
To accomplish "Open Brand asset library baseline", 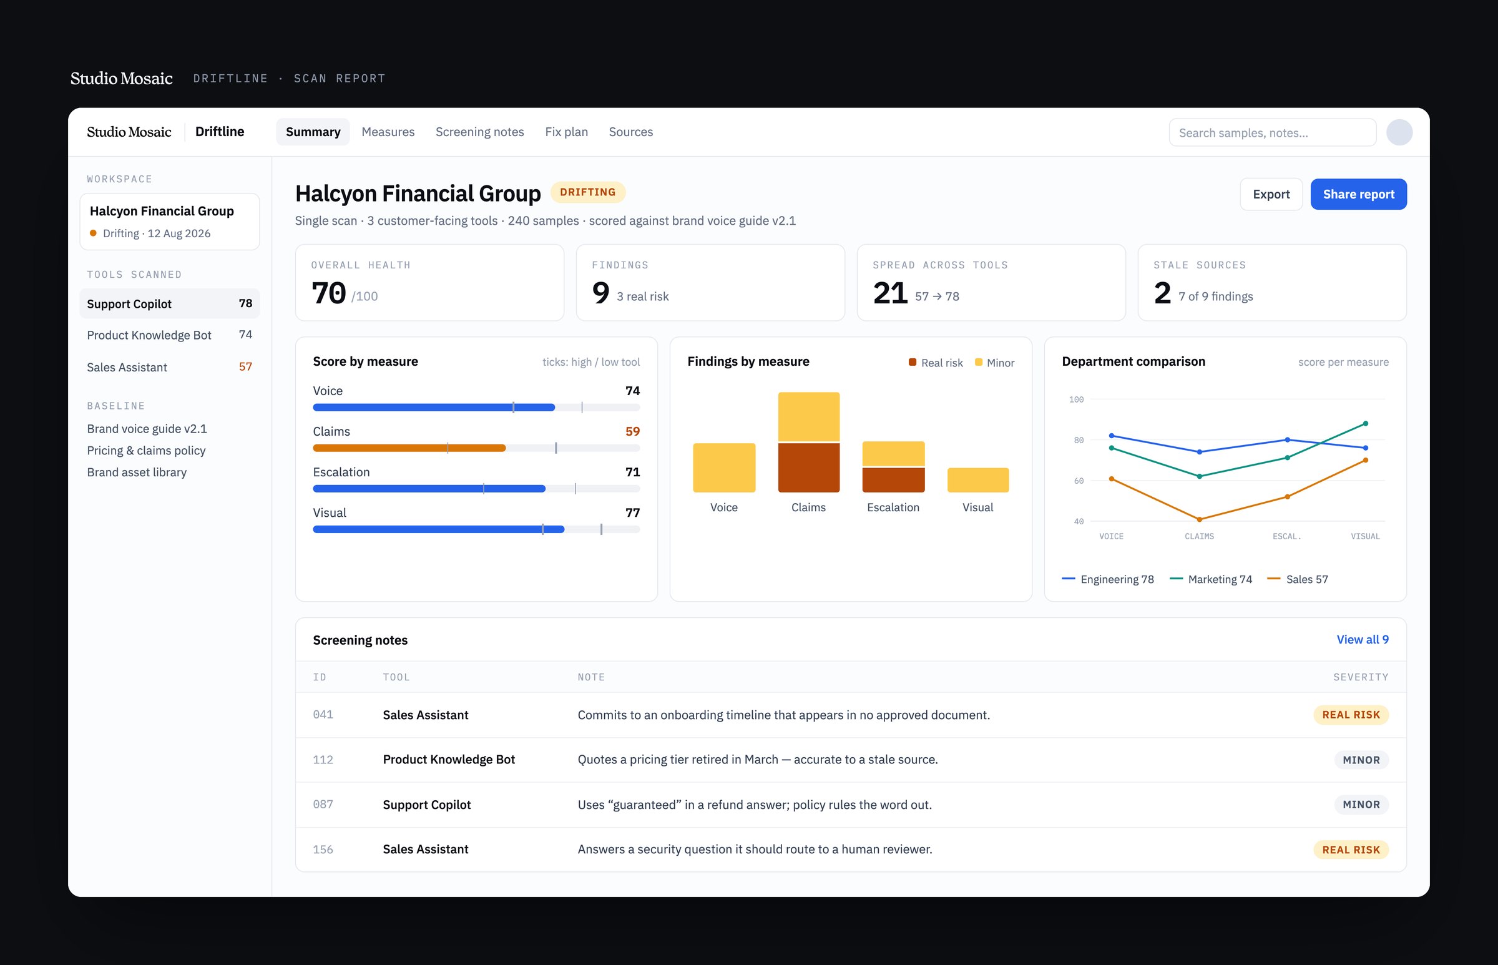I will (x=137, y=473).
